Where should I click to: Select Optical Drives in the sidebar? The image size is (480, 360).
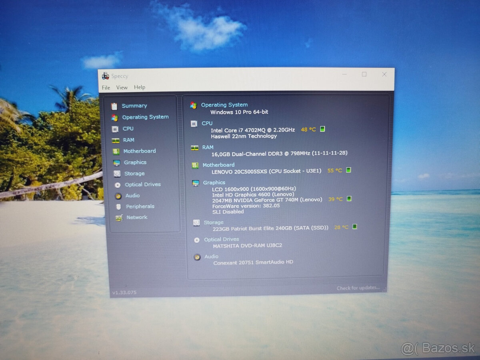[117, 184]
